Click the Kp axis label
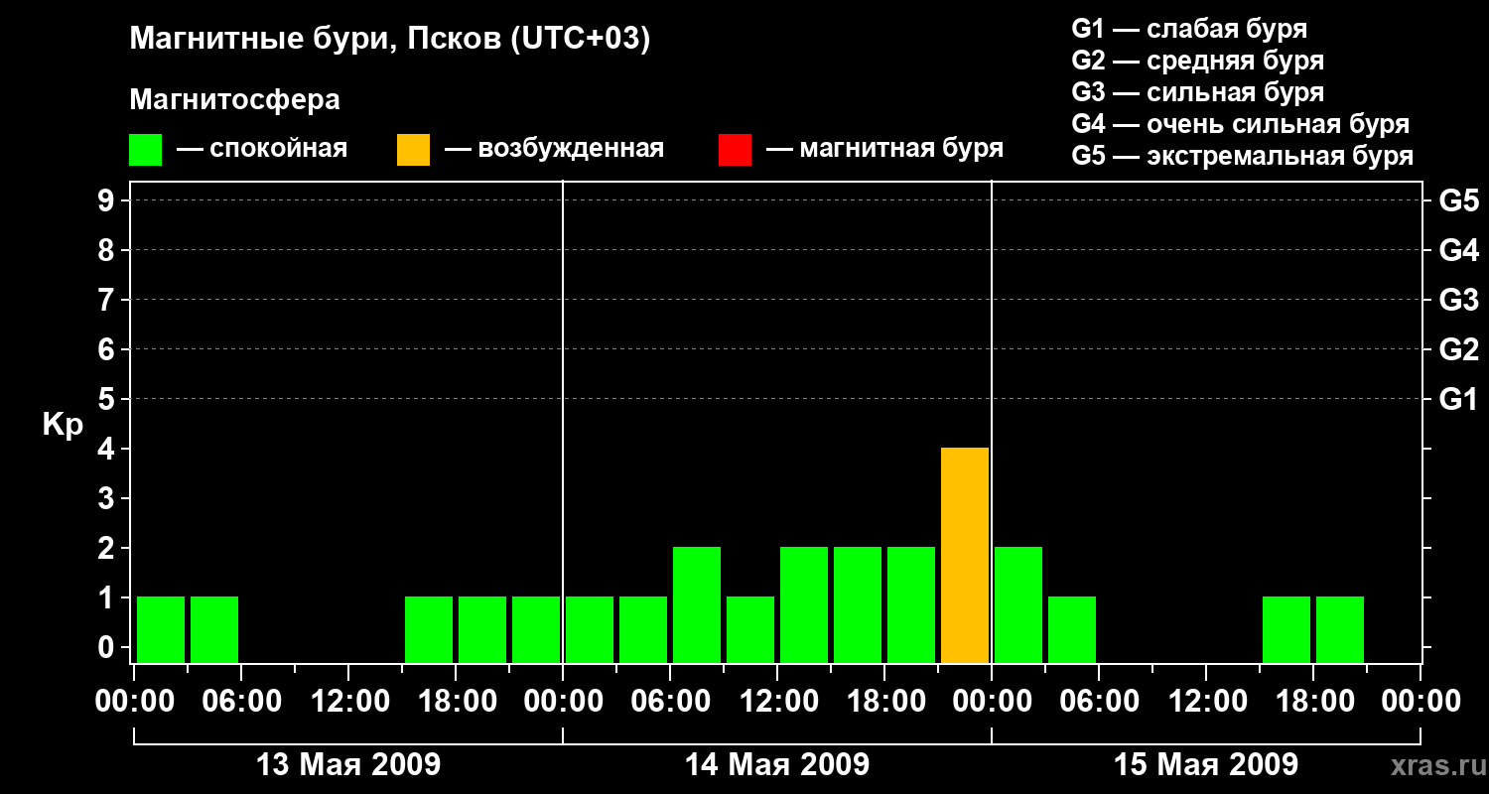Image resolution: width=1489 pixels, height=794 pixels. tap(63, 425)
